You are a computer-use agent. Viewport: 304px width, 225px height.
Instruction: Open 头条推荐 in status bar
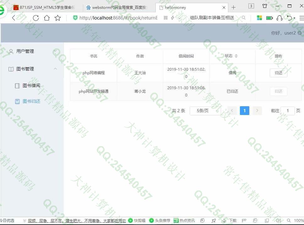(160, 221)
